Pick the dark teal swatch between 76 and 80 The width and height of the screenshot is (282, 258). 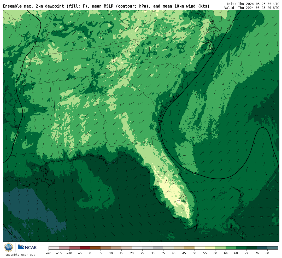tap(262, 248)
